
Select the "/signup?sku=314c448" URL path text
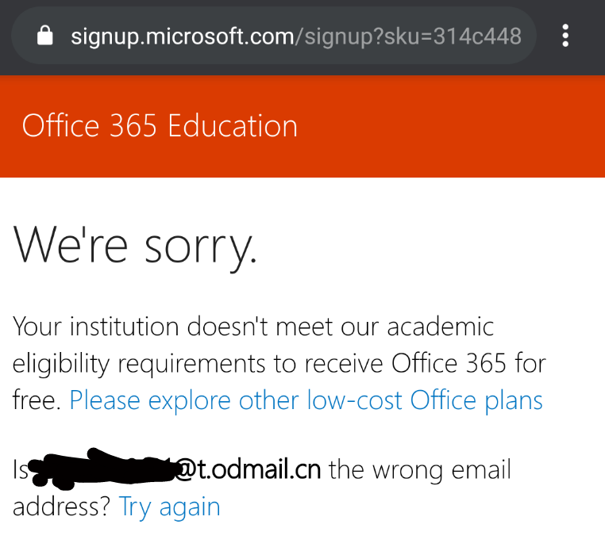coord(408,36)
